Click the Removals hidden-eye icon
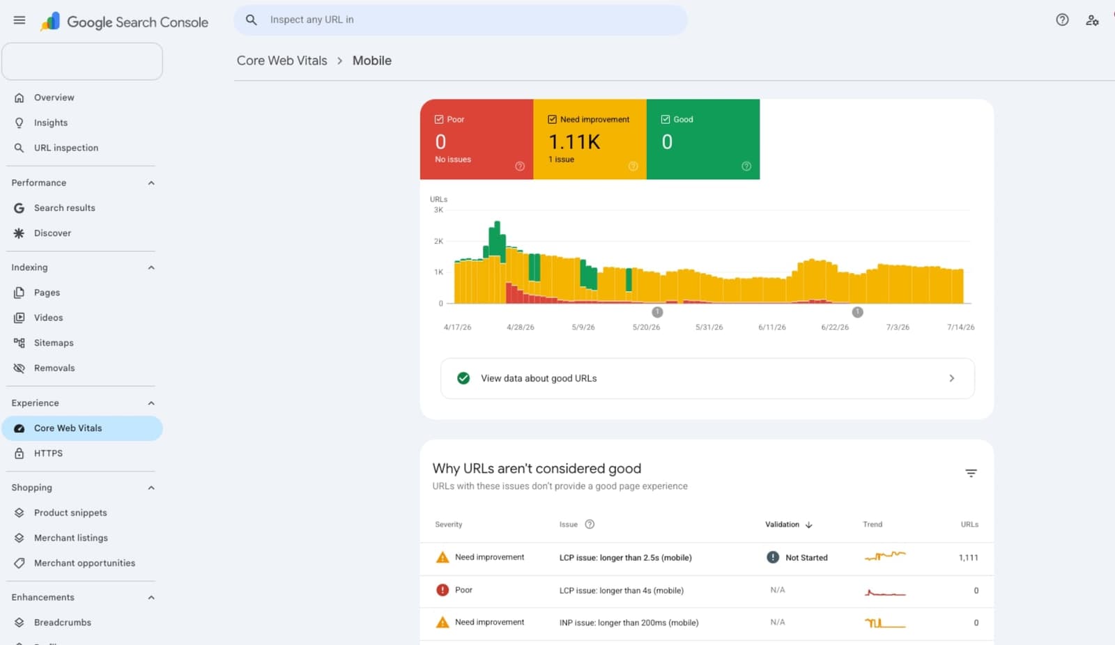 [x=20, y=368]
